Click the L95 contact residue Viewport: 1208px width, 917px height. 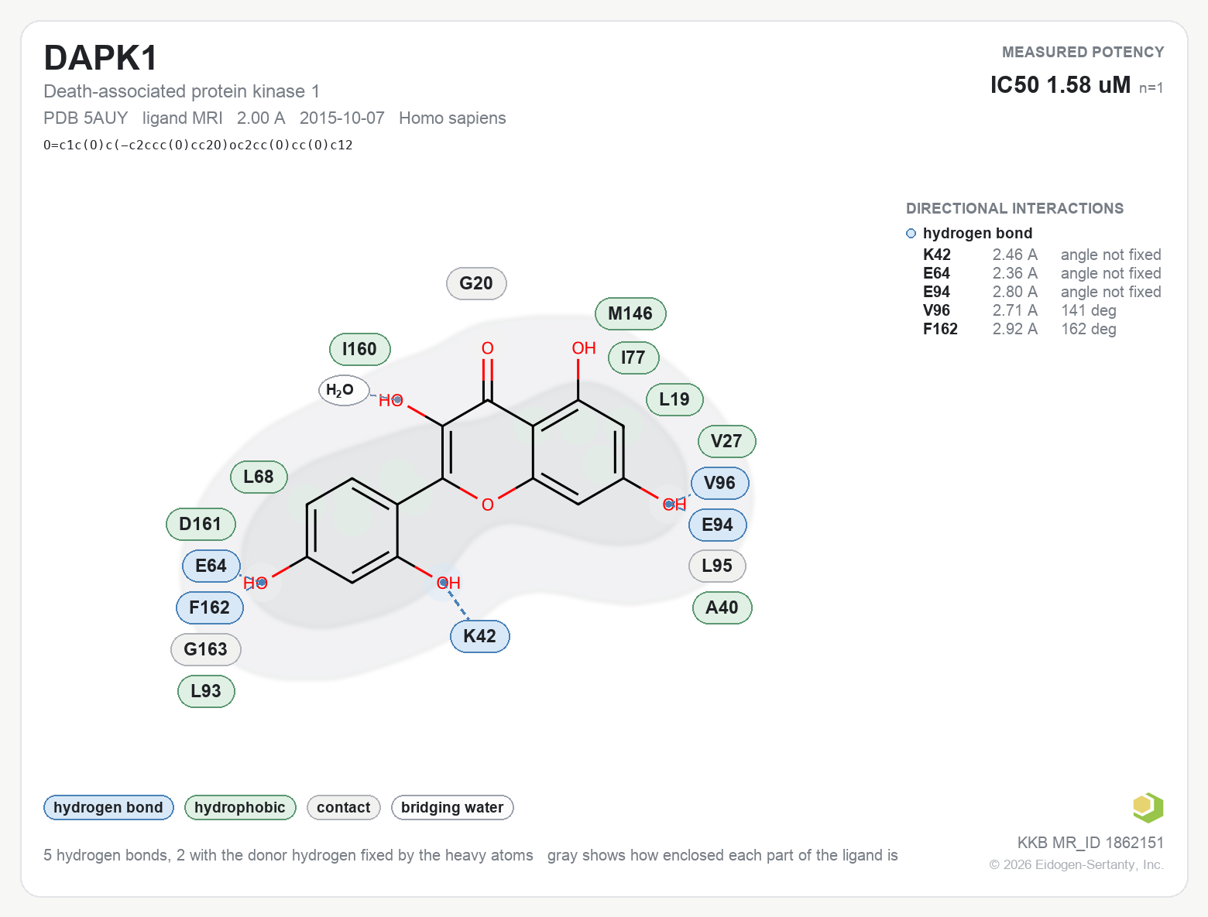(717, 566)
